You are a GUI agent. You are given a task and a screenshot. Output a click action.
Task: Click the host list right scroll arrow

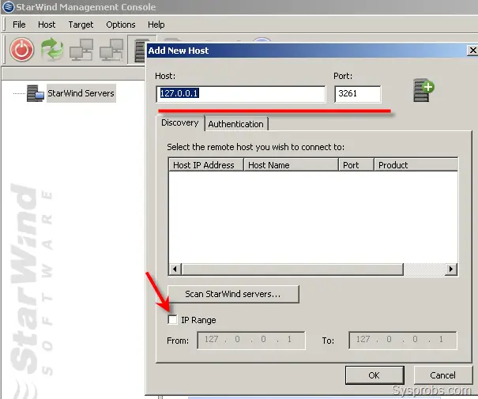coord(451,269)
